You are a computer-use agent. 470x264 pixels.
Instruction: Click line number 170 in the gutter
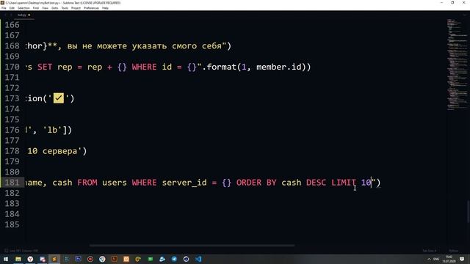[x=12, y=67]
